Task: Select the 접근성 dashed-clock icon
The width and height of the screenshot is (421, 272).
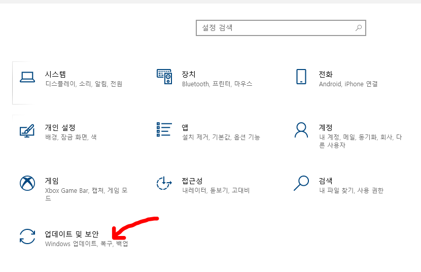Action: tap(164, 183)
